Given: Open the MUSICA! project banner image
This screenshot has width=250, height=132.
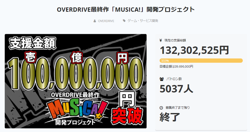Looking at the screenshot, I should click(76, 81).
